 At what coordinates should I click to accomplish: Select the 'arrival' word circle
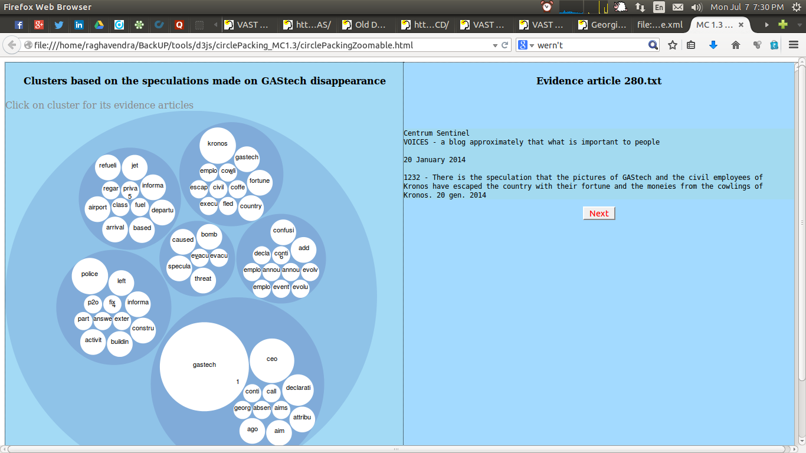(x=115, y=229)
